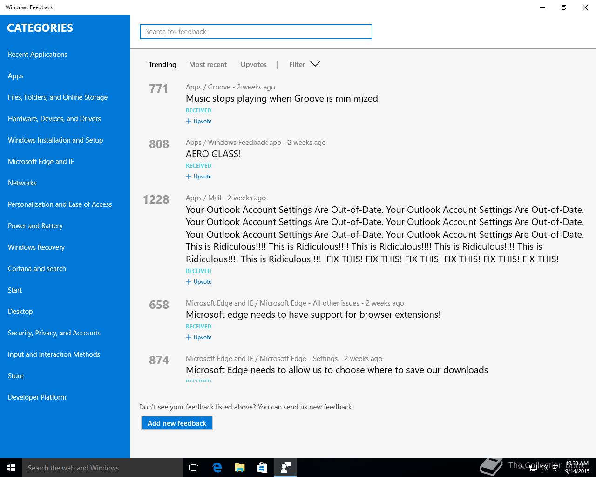Image resolution: width=596 pixels, height=477 pixels.
Task: Click the Add new feedback button
Action: (x=177, y=423)
